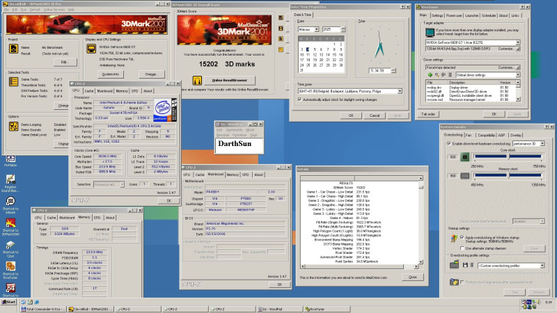The image size is (557, 313).
Task: Click the time input field under the clock
Action: tap(379, 71)
